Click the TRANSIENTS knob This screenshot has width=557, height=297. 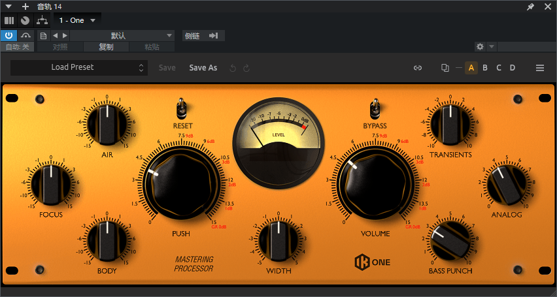[x=450, y=125]
